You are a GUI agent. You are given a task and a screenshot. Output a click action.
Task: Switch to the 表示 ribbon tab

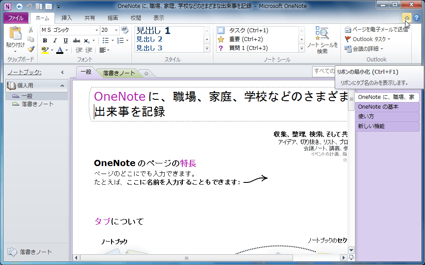[159, 18]
